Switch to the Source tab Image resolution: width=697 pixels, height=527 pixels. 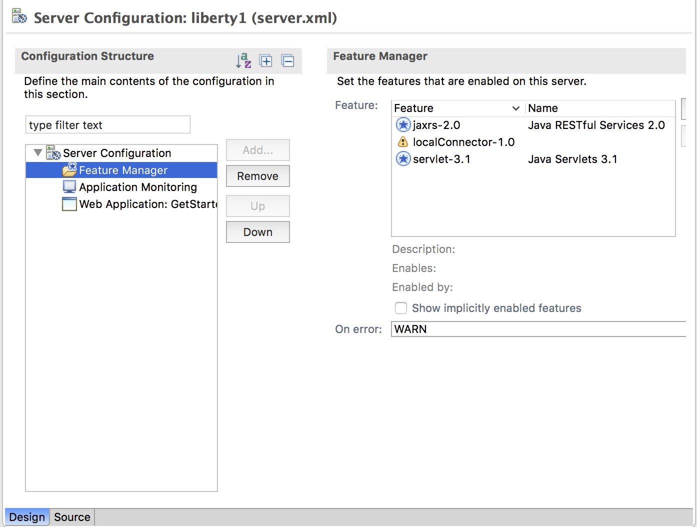[72, 517]
